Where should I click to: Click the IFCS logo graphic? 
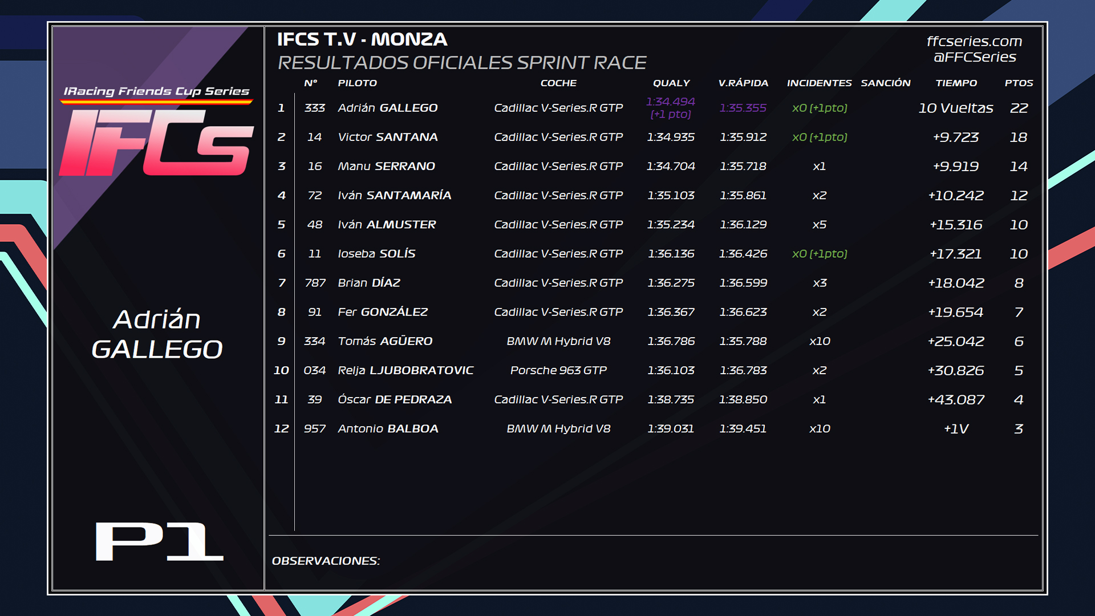pyautogui.click(x=156, y=142)
